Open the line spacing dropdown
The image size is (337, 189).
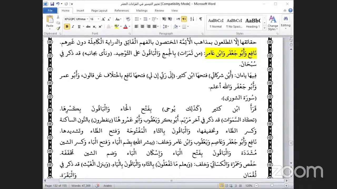pos(166,27)
